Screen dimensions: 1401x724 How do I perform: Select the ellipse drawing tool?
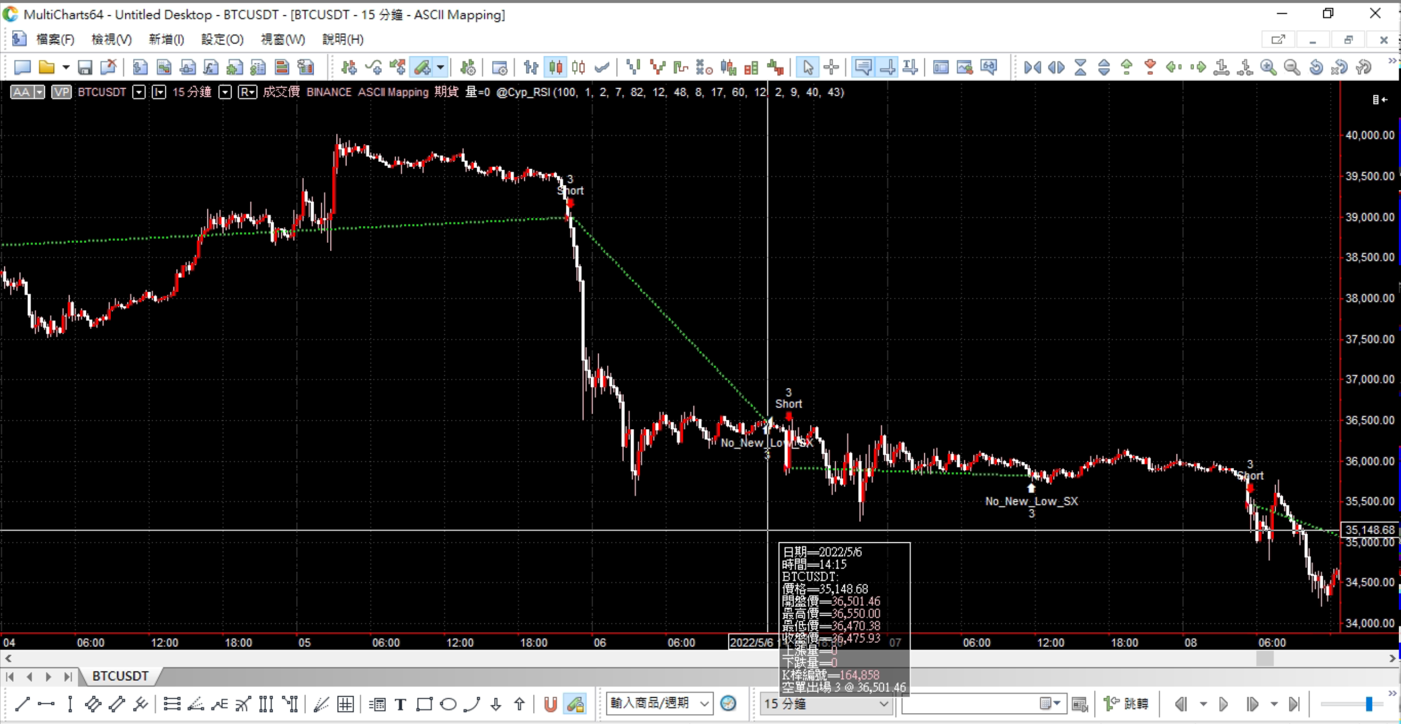tap(448, 704)
